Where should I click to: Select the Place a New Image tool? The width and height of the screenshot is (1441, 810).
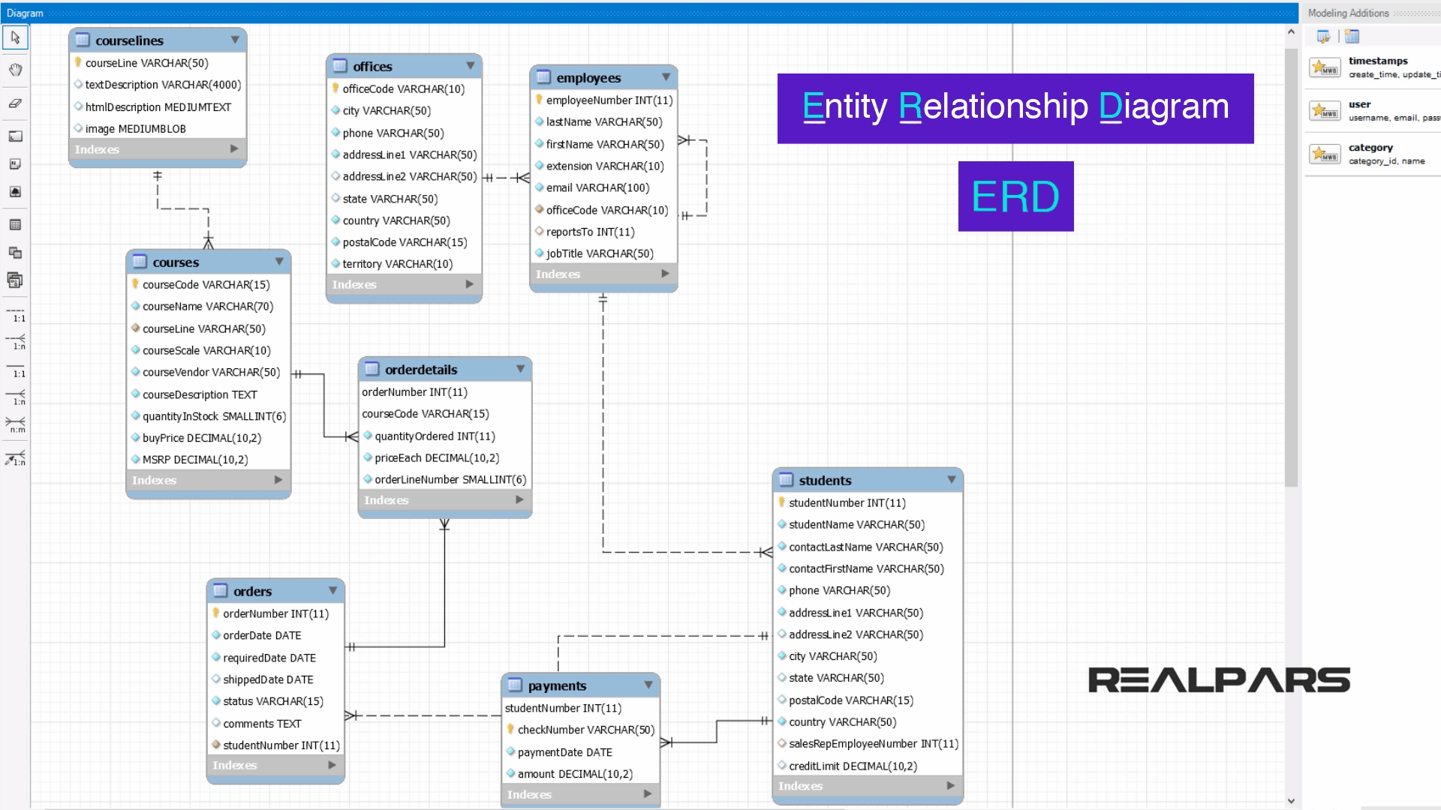pyautogui.click(x=15, y=191)
